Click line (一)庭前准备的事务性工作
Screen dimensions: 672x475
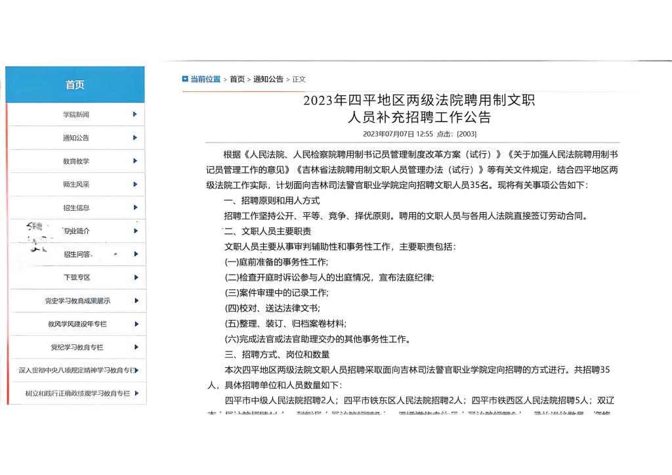(276, 262)
